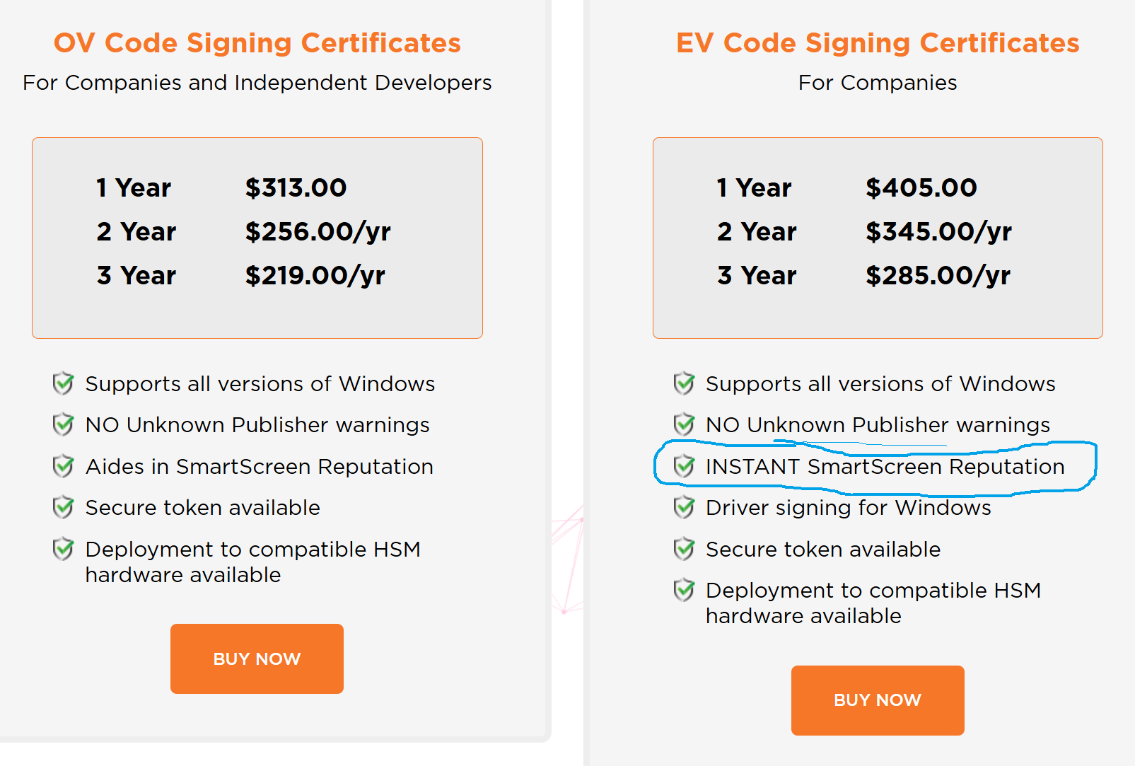This screenshot has height=766, width=1135.
Task: Click EV Buy Now button
Action: 877,700
